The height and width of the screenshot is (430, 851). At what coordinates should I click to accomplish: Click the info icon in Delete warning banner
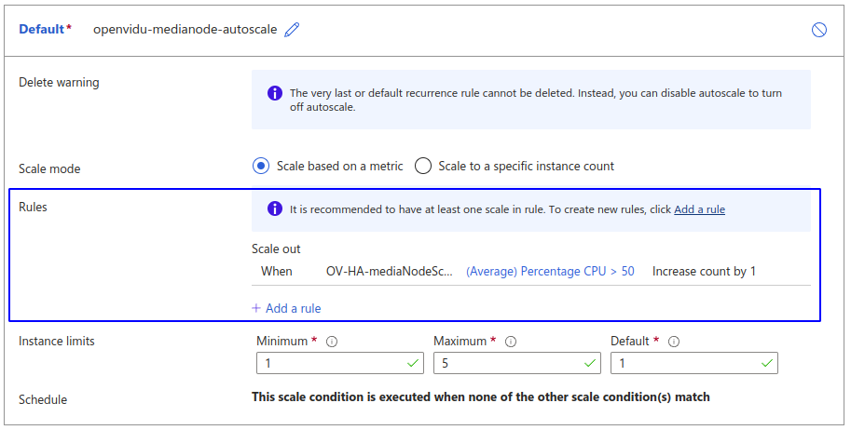click(275, 93)
